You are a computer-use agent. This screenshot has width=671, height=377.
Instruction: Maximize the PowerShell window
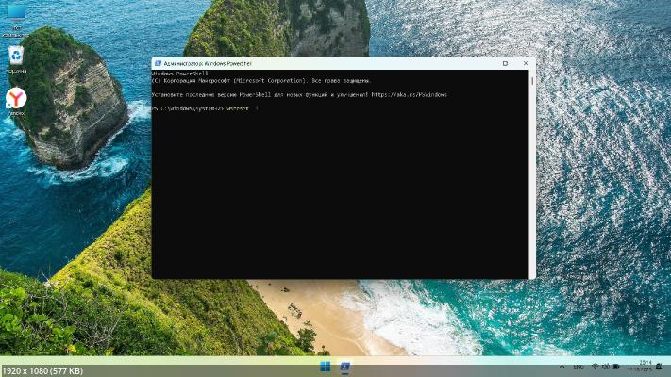tap(505, 63)
